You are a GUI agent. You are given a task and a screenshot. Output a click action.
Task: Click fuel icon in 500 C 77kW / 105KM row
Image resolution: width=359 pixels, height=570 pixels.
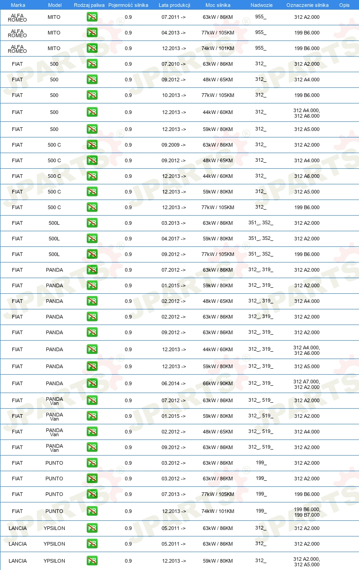click(92, 207)
